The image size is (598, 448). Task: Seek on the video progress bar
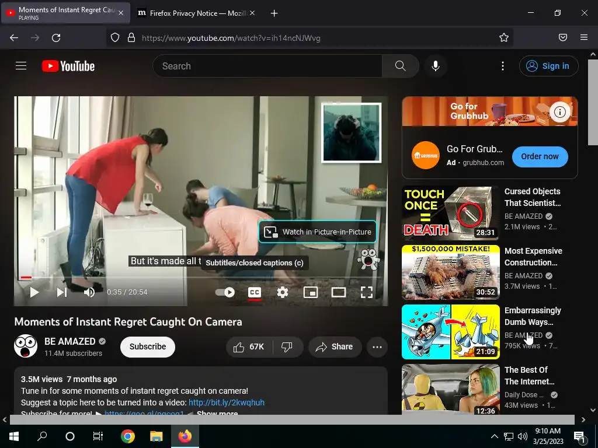click(201, 277)
